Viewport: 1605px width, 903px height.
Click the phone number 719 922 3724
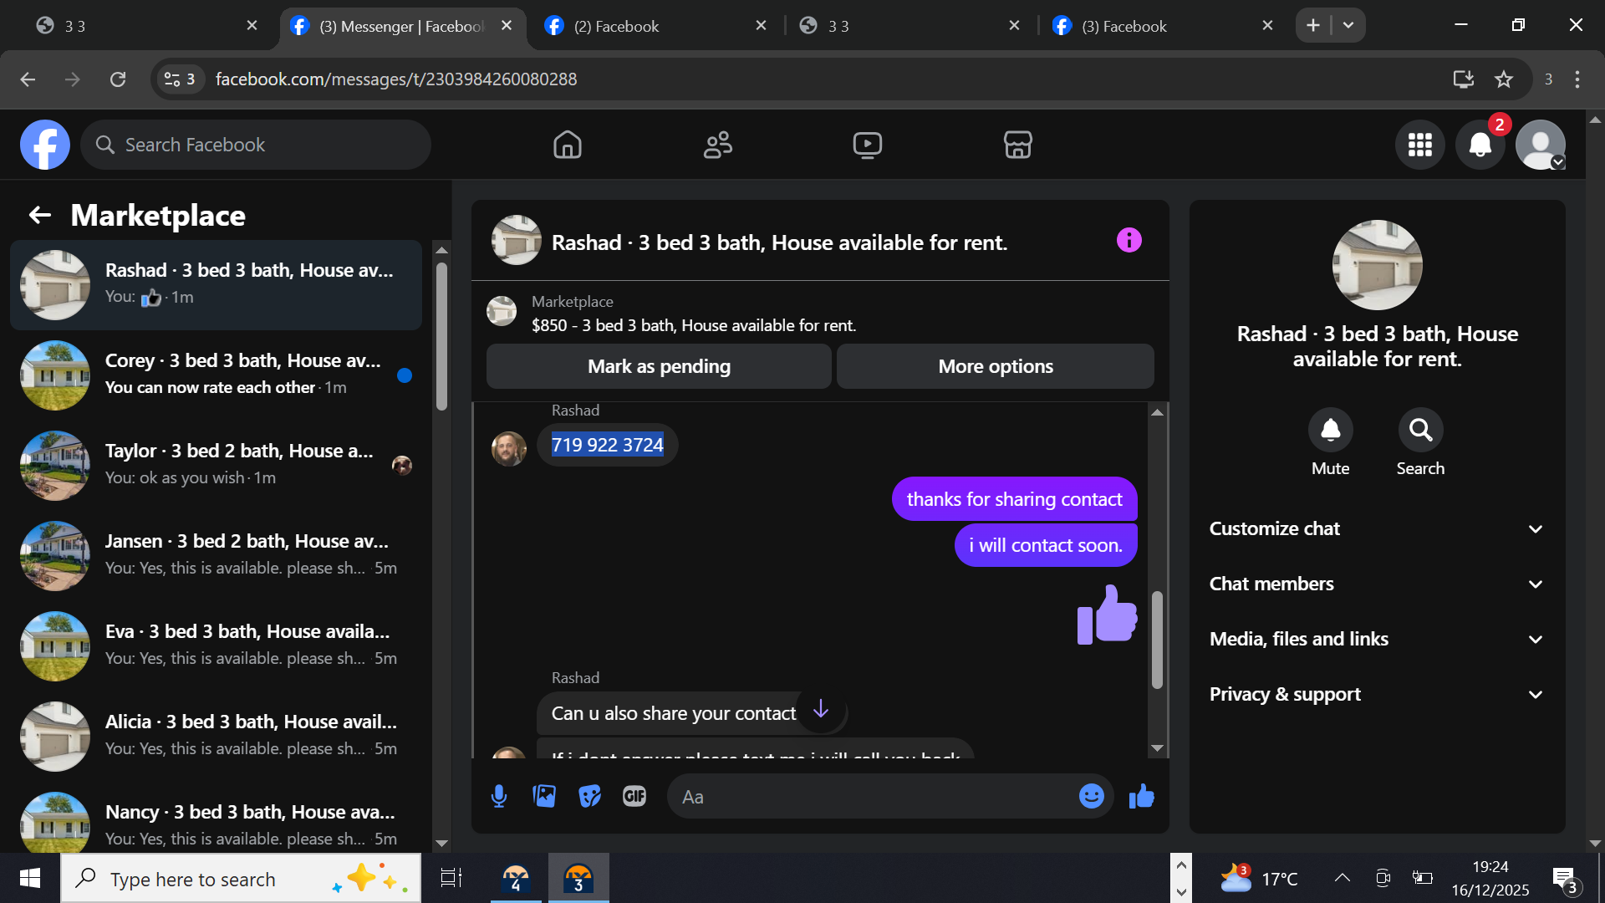608,445
